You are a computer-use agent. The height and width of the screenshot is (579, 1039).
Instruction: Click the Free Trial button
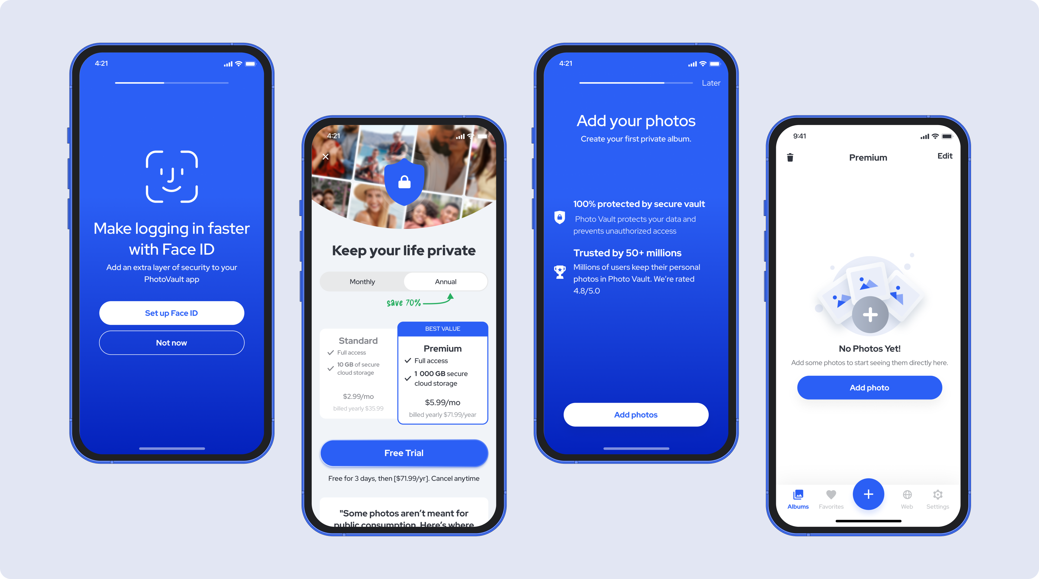click(404, 452)
